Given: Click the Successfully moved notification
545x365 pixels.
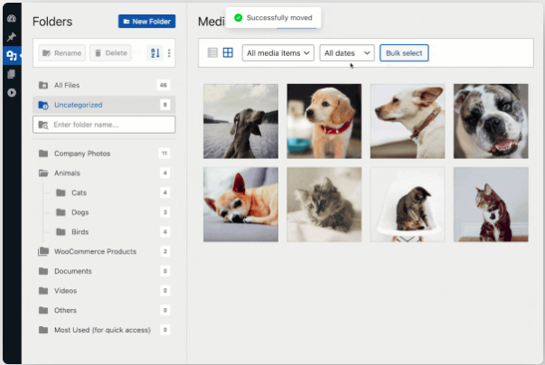Looking at the screenshot, I should coord(273,18).
